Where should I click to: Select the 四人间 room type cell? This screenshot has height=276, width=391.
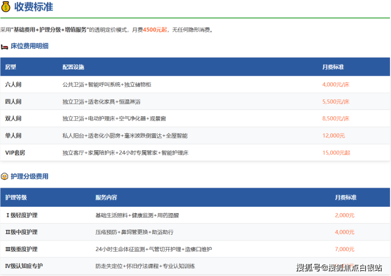(x=13, y=102)
